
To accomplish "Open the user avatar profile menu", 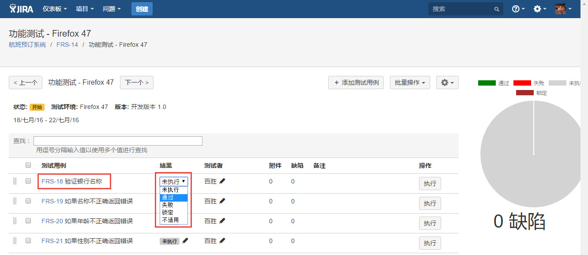I will pyautogui.click(x=563, y=9).
